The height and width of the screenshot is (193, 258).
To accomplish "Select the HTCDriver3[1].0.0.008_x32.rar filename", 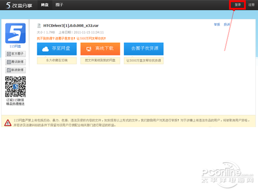I will [71, 26].
